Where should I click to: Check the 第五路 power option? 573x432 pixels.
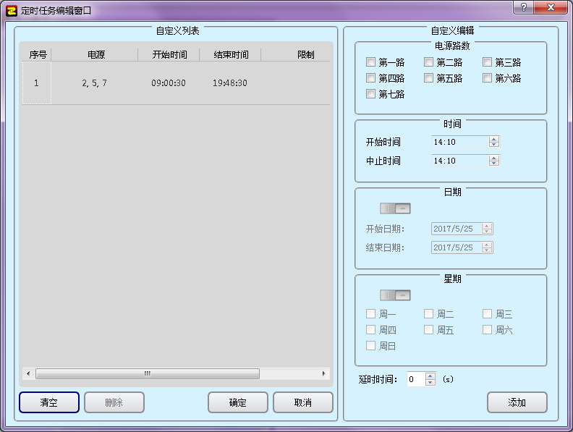coord(429,78)
